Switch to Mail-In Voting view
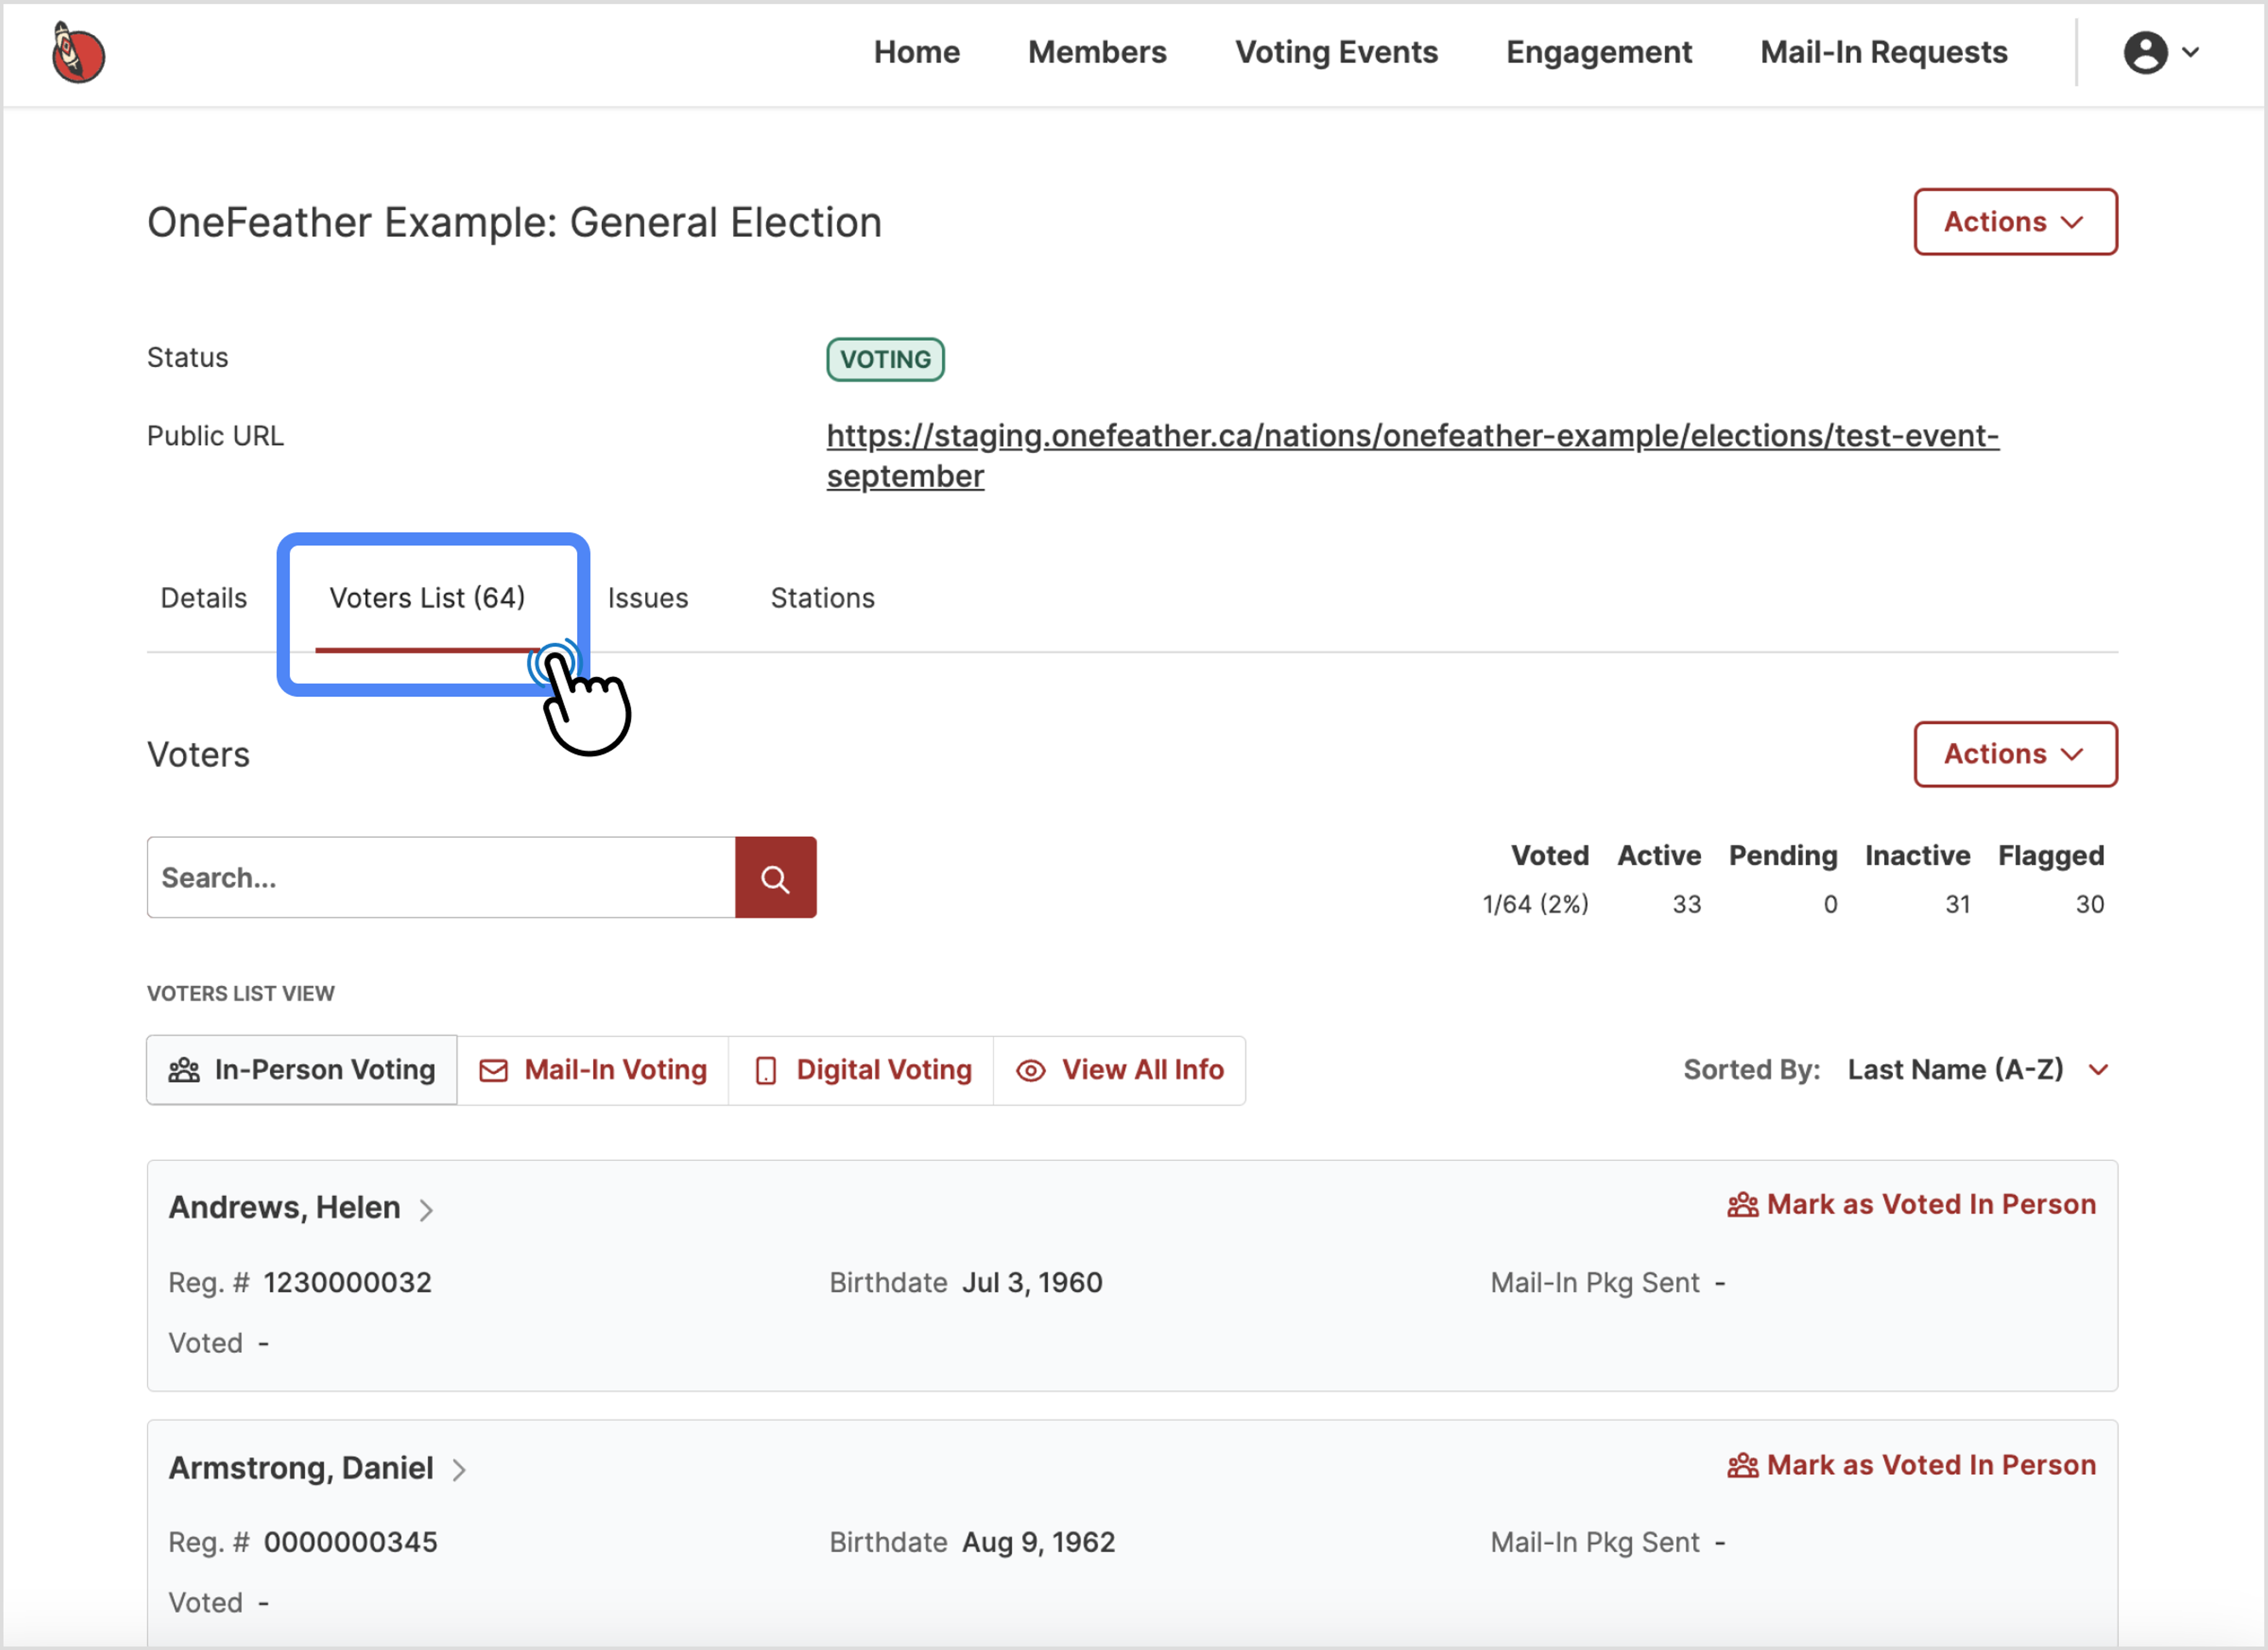The width and height of the screenshot is (2268, 1650). coord(593,1069)
